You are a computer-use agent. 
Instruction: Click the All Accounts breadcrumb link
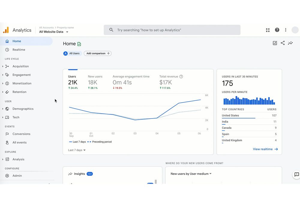click(46, 28)
